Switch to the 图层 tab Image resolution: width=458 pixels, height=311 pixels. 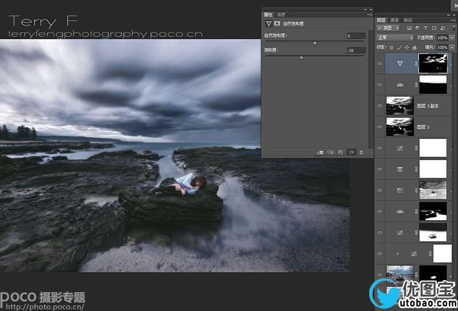(381, 20)
